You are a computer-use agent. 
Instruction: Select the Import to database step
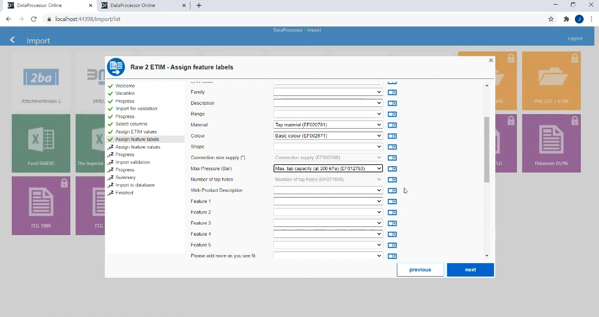click(x=135, y=185)
